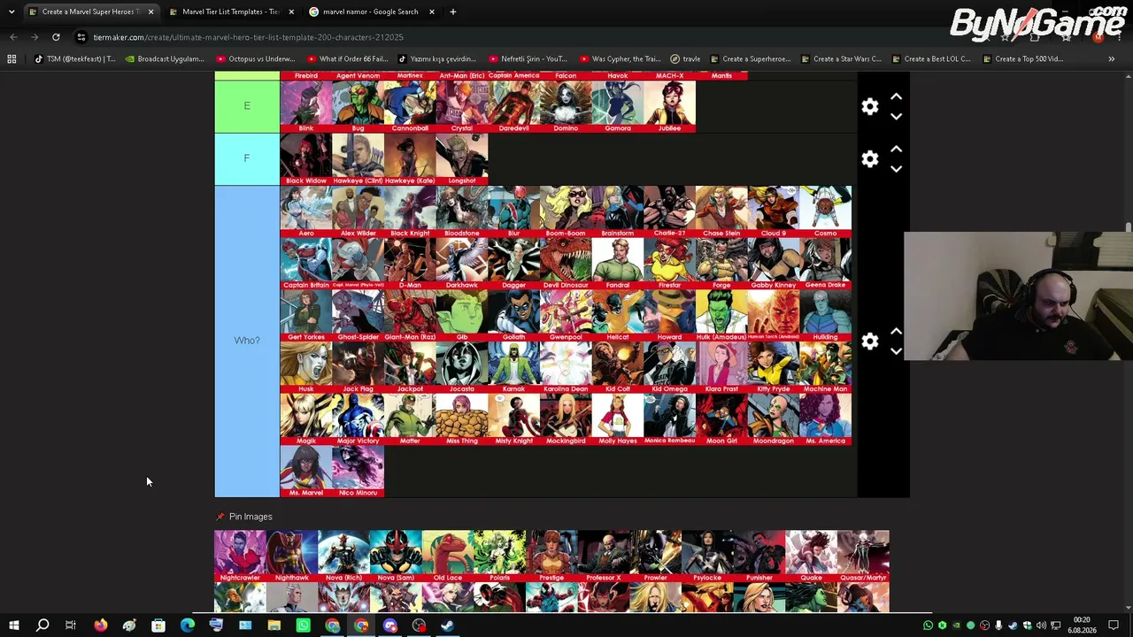Move tier E row up
1133x637 pixels.
pos(896,96)
